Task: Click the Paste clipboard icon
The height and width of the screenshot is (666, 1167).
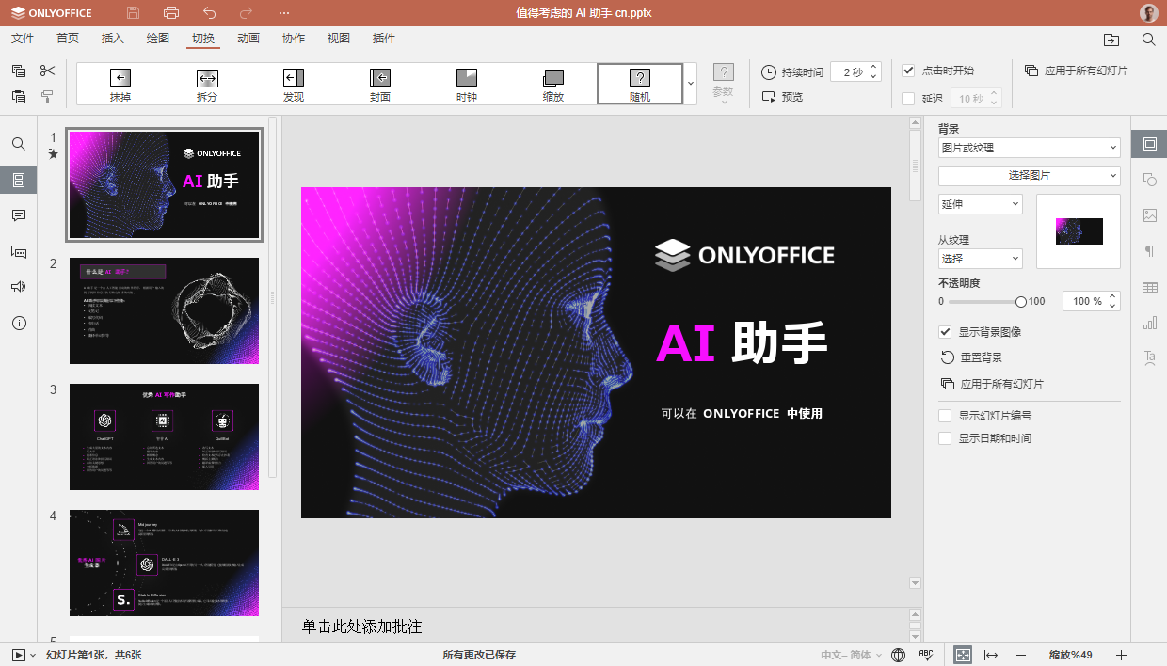Action: pyautogui.click(x=19, y=96)
